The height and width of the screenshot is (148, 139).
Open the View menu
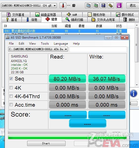coord(32,44)
